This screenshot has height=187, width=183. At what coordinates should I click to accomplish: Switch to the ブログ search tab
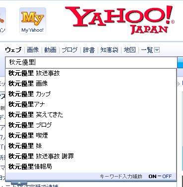point(69,49)
